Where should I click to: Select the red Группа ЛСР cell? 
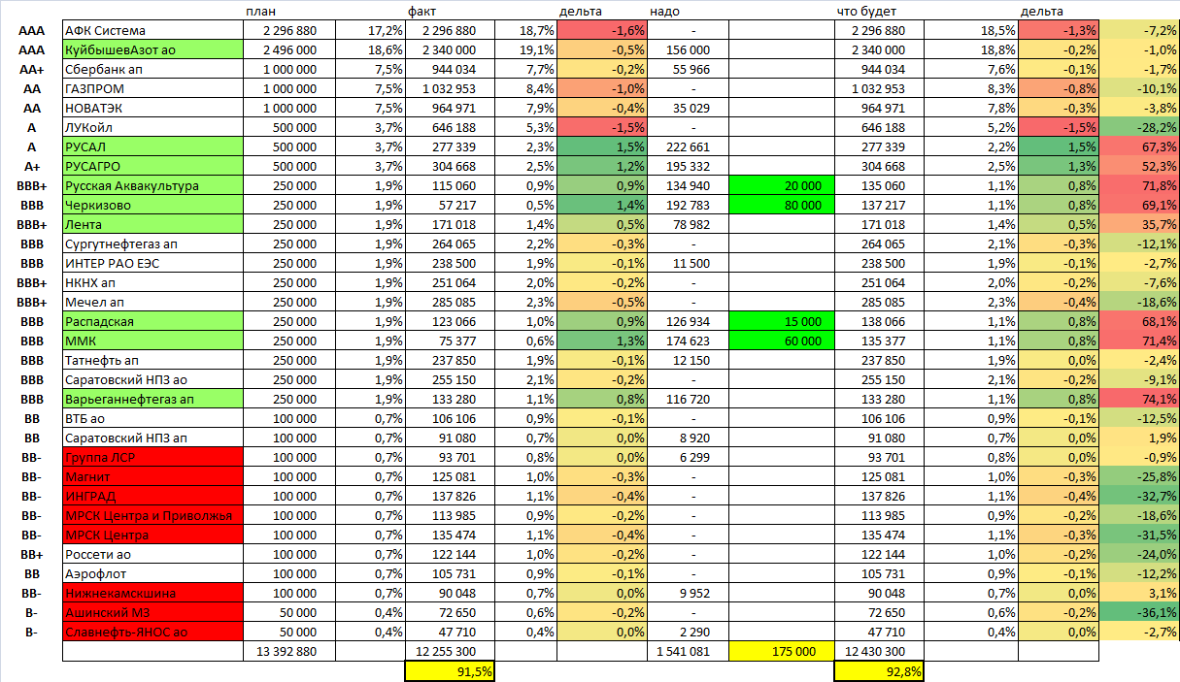152,457
